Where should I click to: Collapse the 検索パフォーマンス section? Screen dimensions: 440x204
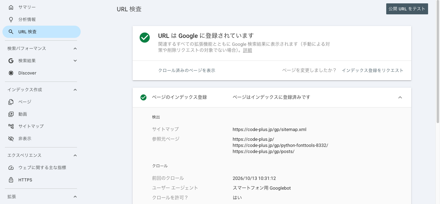pyautogui.click(x=75, y=49)
